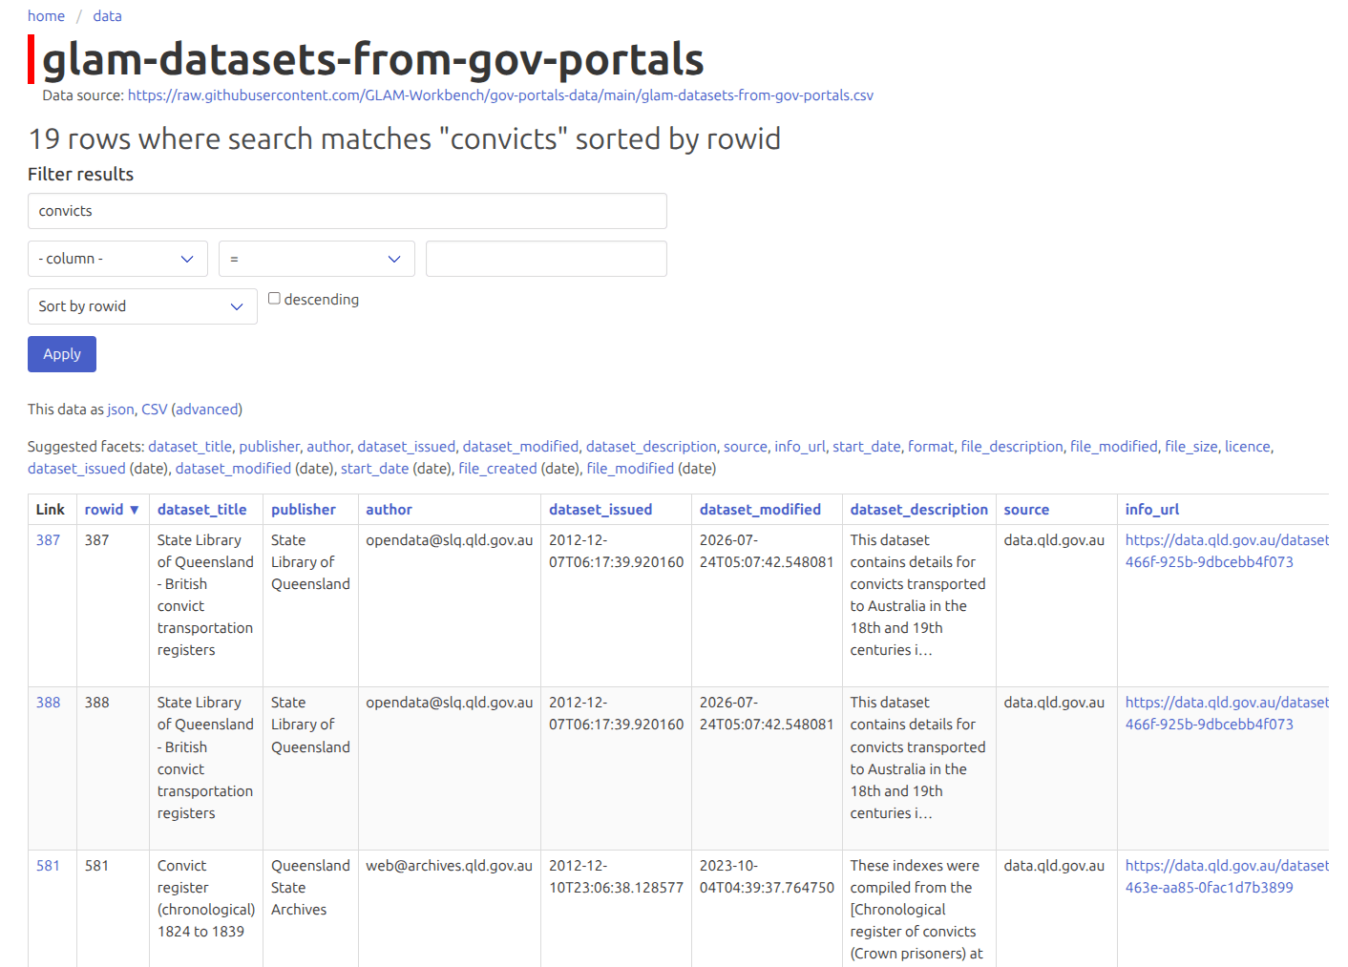This screenshot has height=967, width=1348.
Task: Select the publisher suggested facet
Action: [x=269, y=447]
